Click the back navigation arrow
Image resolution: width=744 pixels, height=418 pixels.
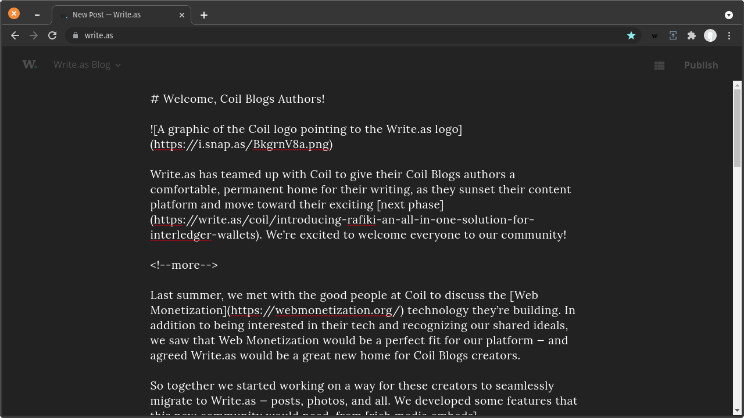(15, 35)
